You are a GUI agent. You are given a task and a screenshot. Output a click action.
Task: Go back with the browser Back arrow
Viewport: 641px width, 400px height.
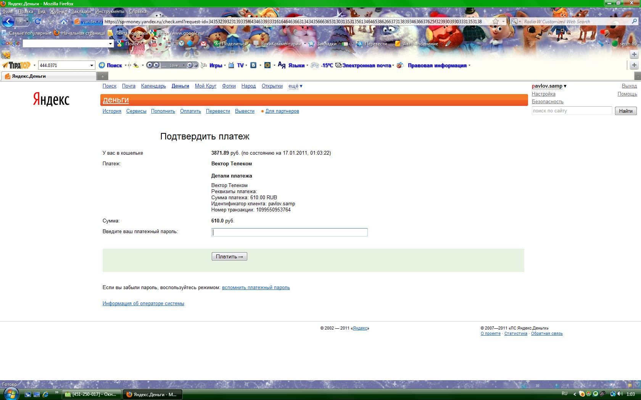8,22
